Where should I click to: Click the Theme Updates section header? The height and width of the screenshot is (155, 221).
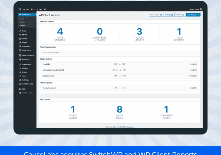click(46, 83)
